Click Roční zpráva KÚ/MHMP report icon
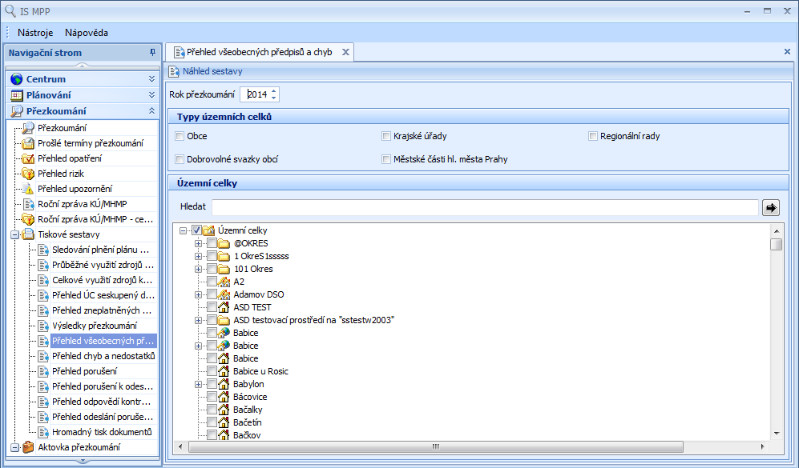The width and height of the screenshot is (799, 468). (x=28, y=204)
